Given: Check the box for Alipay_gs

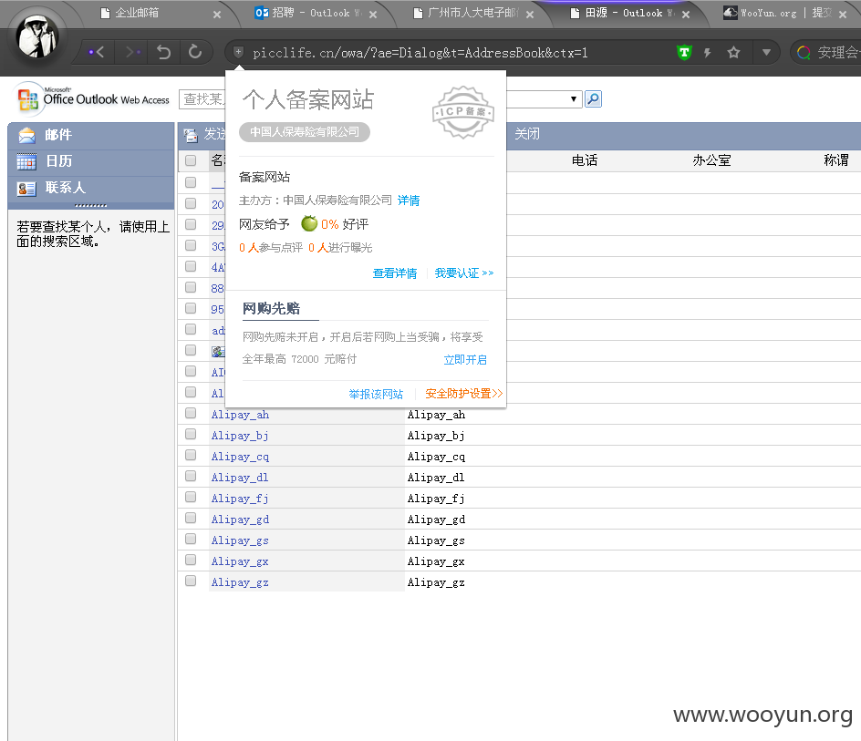Looking at the screenshot, I should 191,539.
